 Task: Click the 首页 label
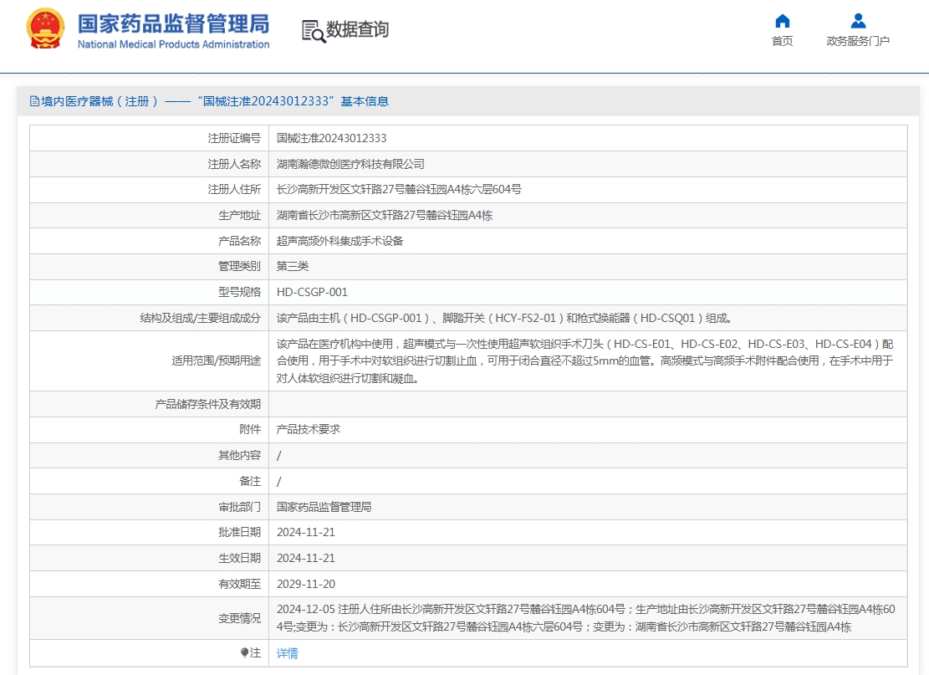tap(782, 41)
